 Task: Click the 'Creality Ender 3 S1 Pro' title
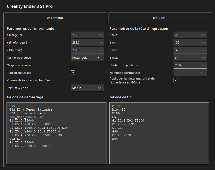(x=30, y=6)
